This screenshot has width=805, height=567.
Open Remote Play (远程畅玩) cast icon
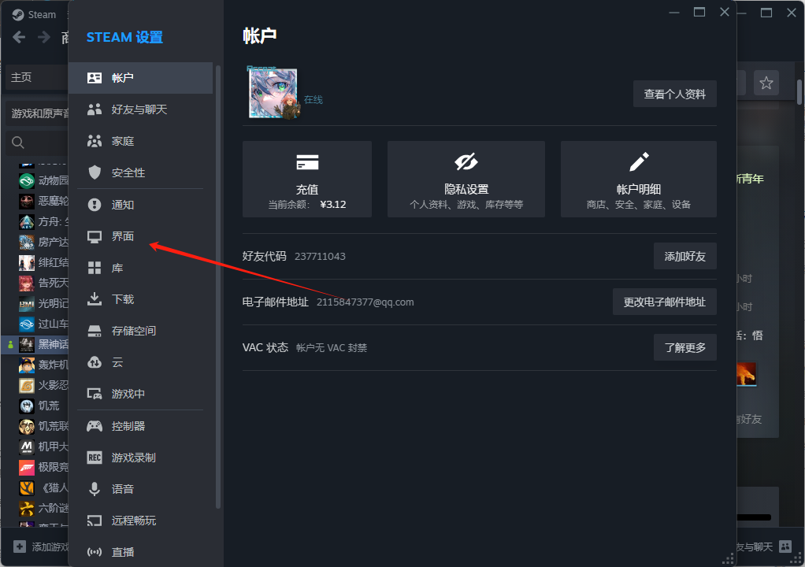pos(95,521)
